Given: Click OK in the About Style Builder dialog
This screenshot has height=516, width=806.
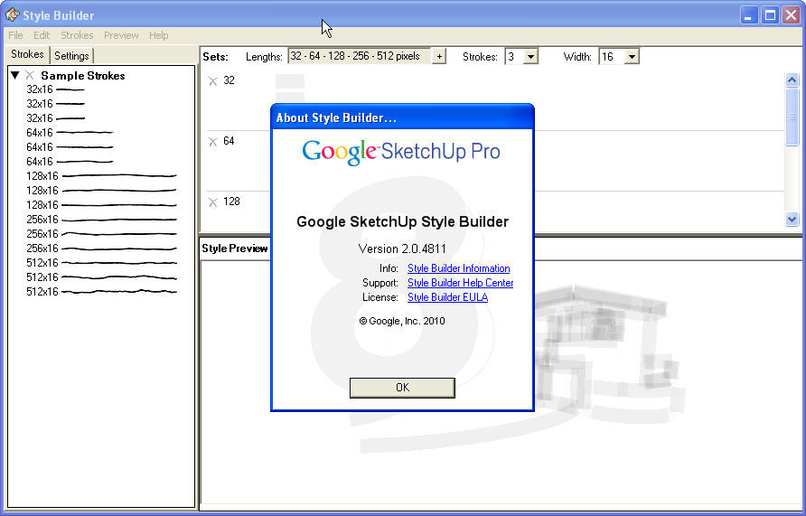Looking at the screenshot, I should [x=402, y=388].
